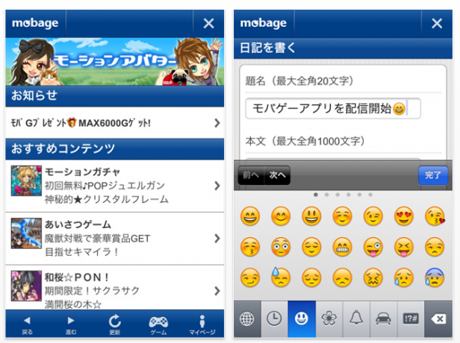Select the smiley emoji category tab
Screen dimensions: 460x343
[302, 318]
